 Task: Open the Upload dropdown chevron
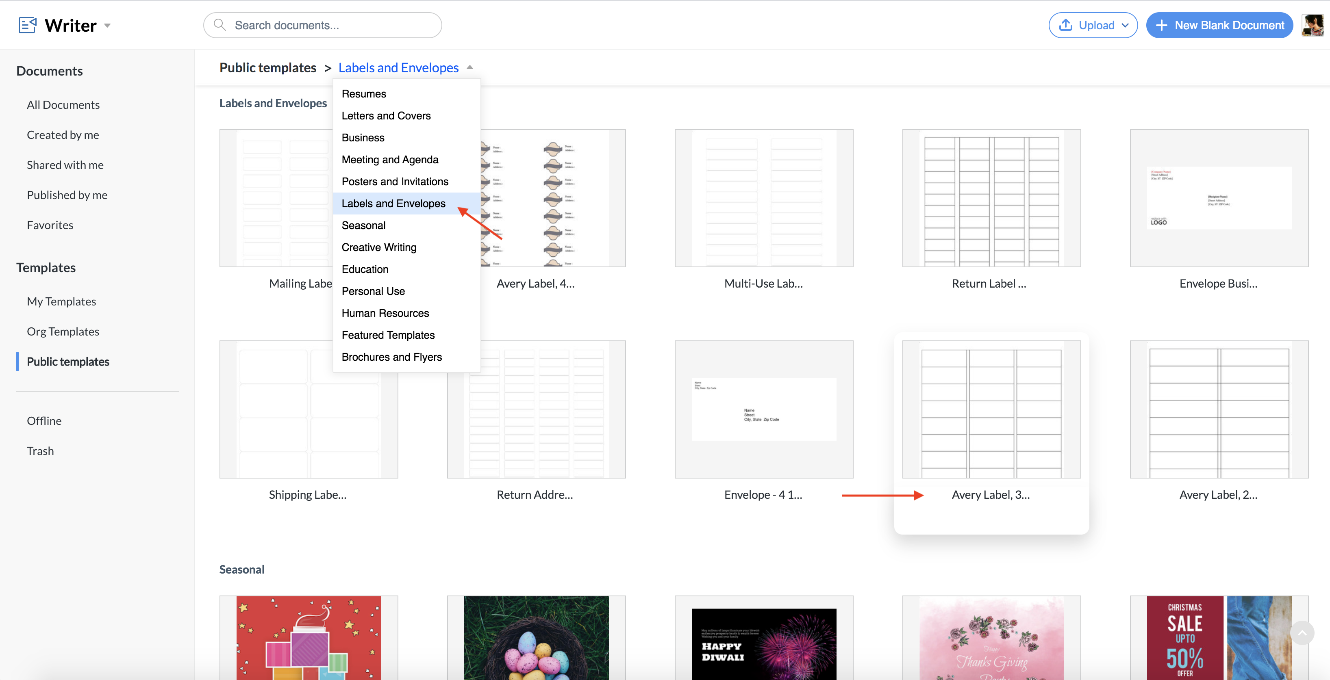1125,25
